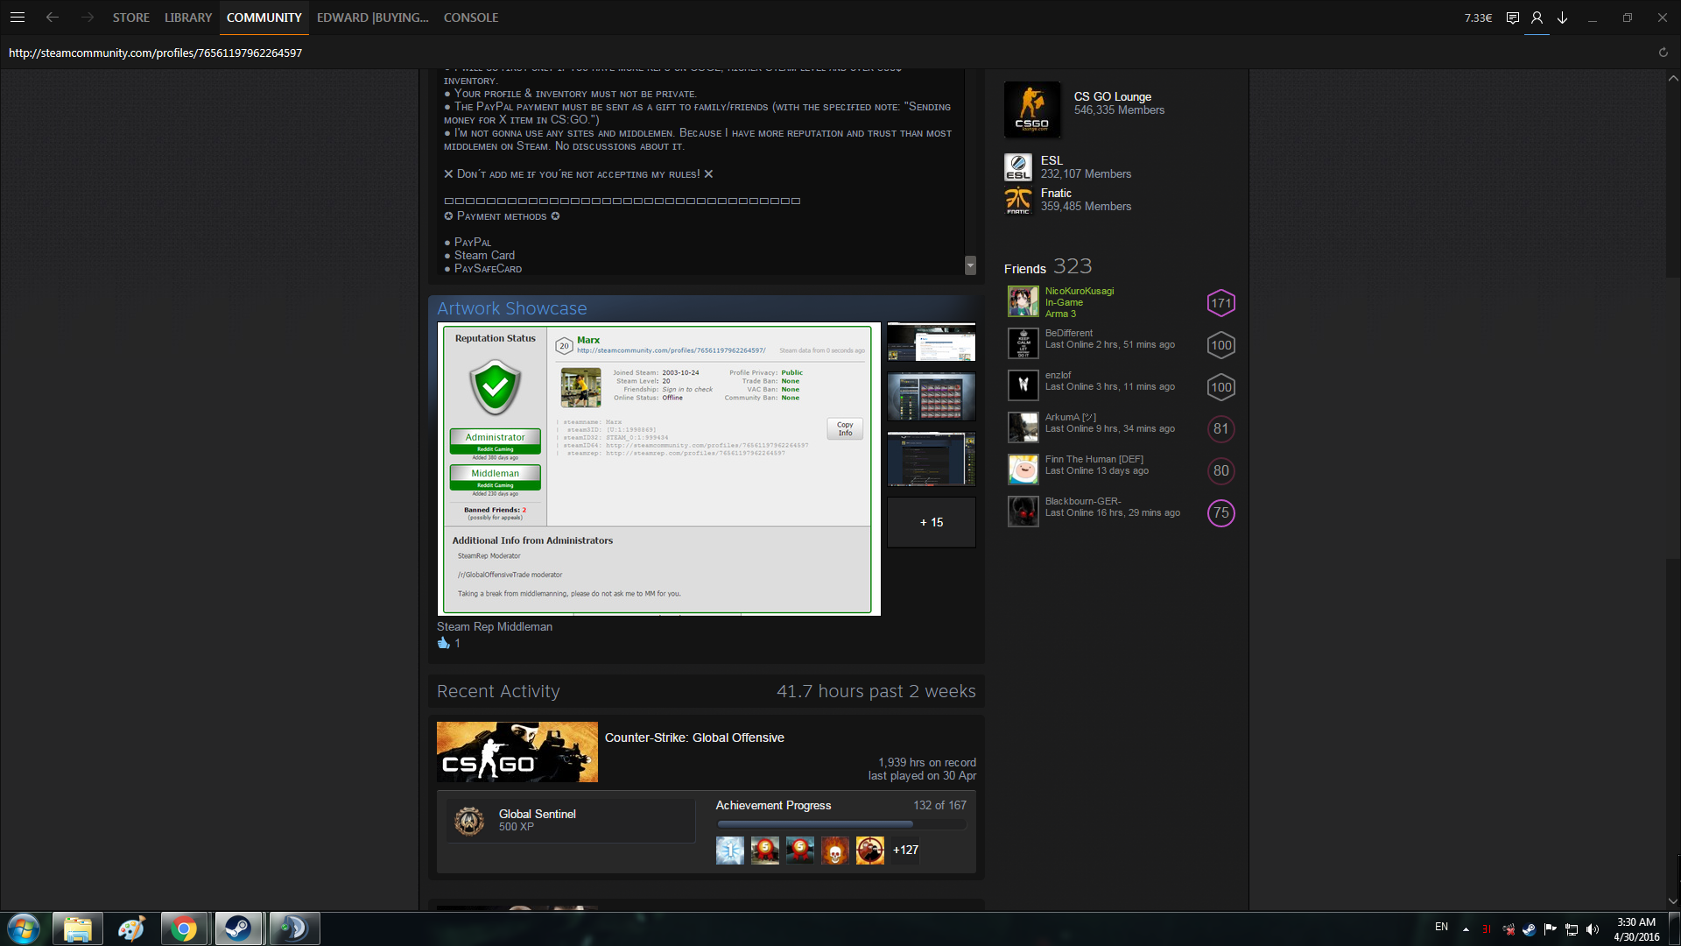Open the CS GO Lounge group avatar
1681x946 pixels.
click(1032, 109)
